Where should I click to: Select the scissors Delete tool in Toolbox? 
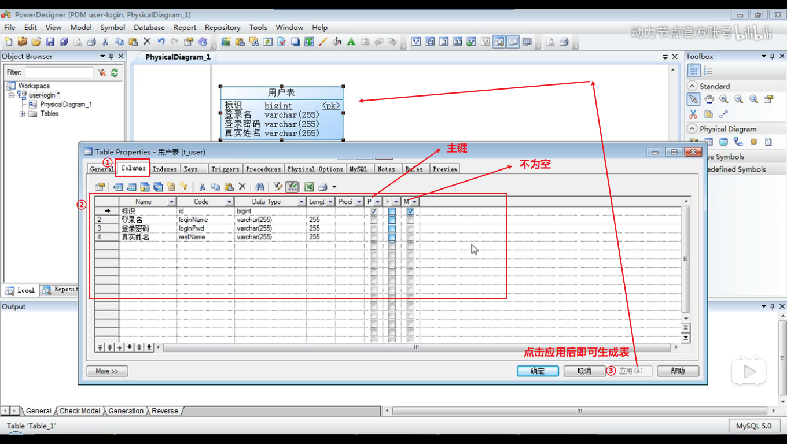[x=693, y=114]
